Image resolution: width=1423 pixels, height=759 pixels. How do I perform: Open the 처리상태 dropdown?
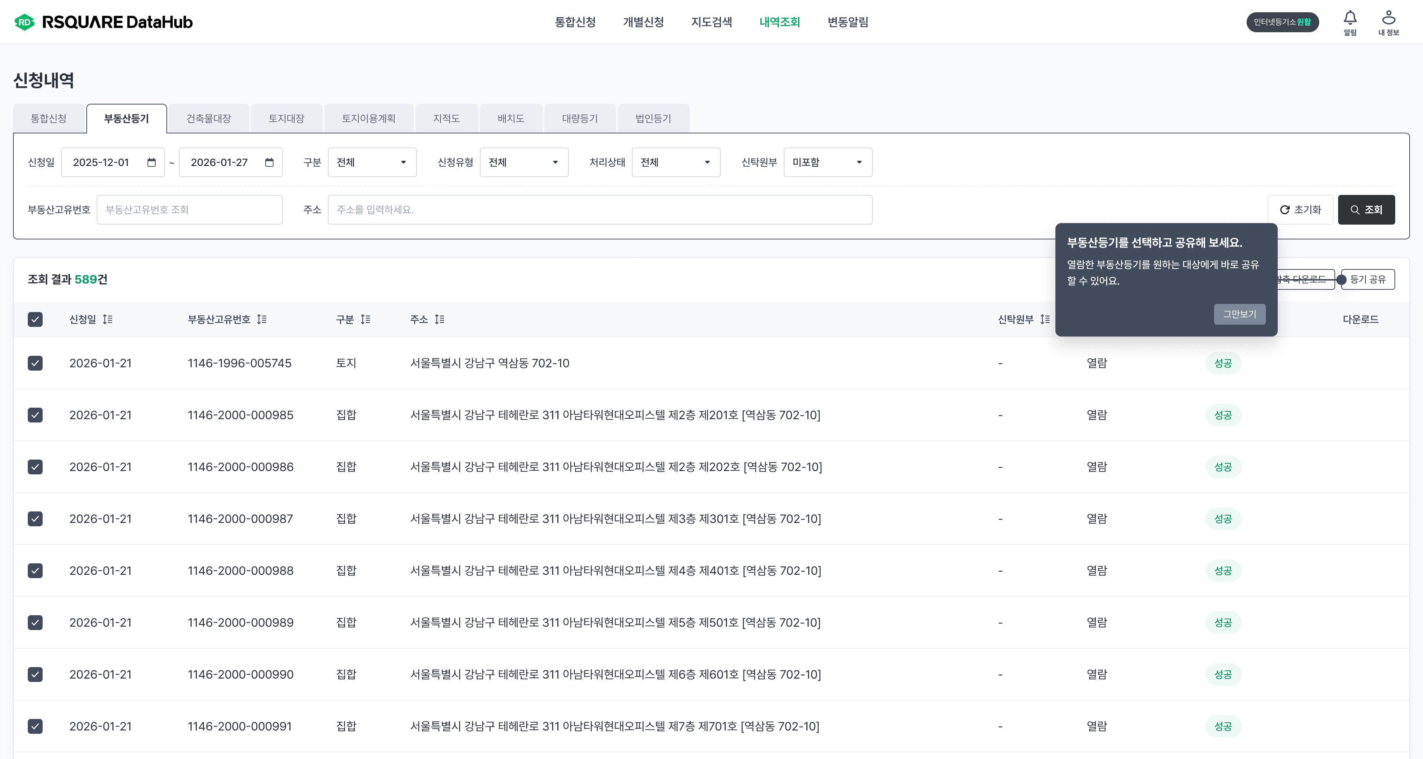click(676, 162)
